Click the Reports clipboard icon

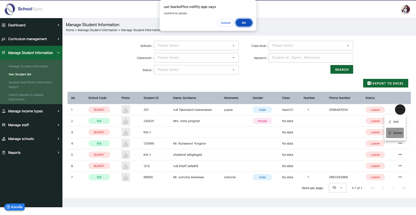pyautogui.click(x=4, y=153)
